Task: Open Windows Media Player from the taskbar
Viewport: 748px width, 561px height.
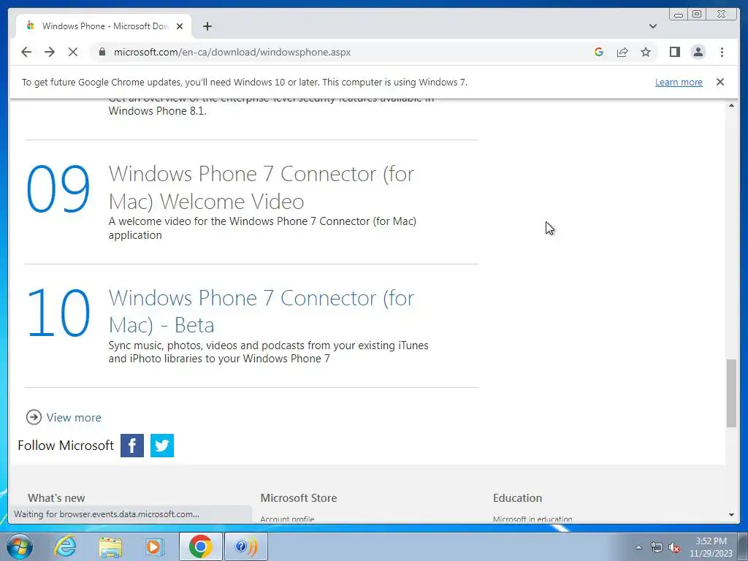Action: (x=154, y=546)
